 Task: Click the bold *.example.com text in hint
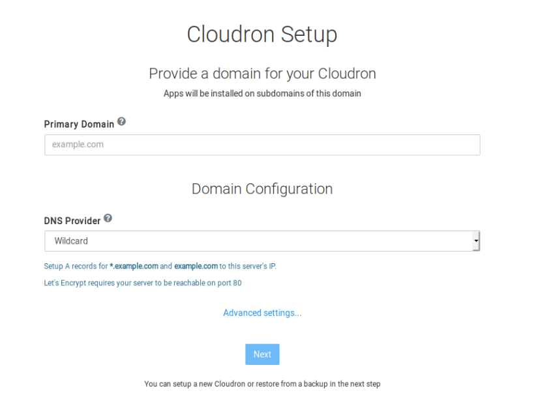pyautogui.click(x=134, y=267)
